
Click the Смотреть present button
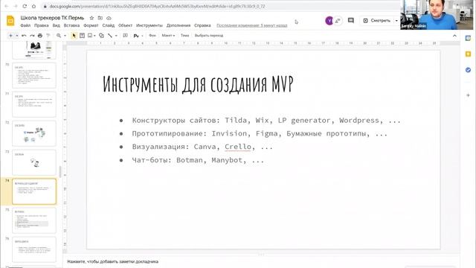tap(377, 21)
